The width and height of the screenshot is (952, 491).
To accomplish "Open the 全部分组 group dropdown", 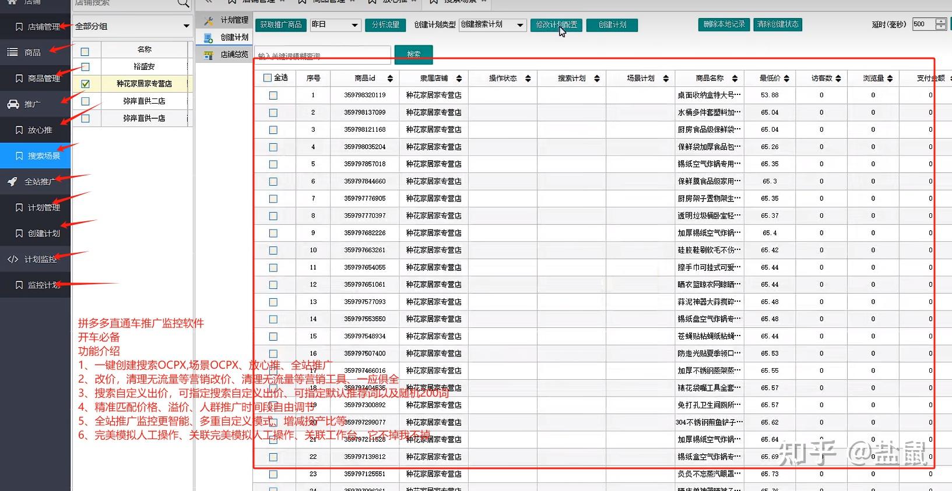I will coord(132,26).
